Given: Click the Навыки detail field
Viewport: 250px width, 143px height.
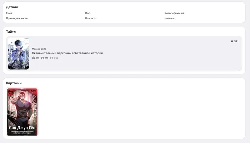Looking at the screenshot, I should pyautogui.click(x=170, y=18).
